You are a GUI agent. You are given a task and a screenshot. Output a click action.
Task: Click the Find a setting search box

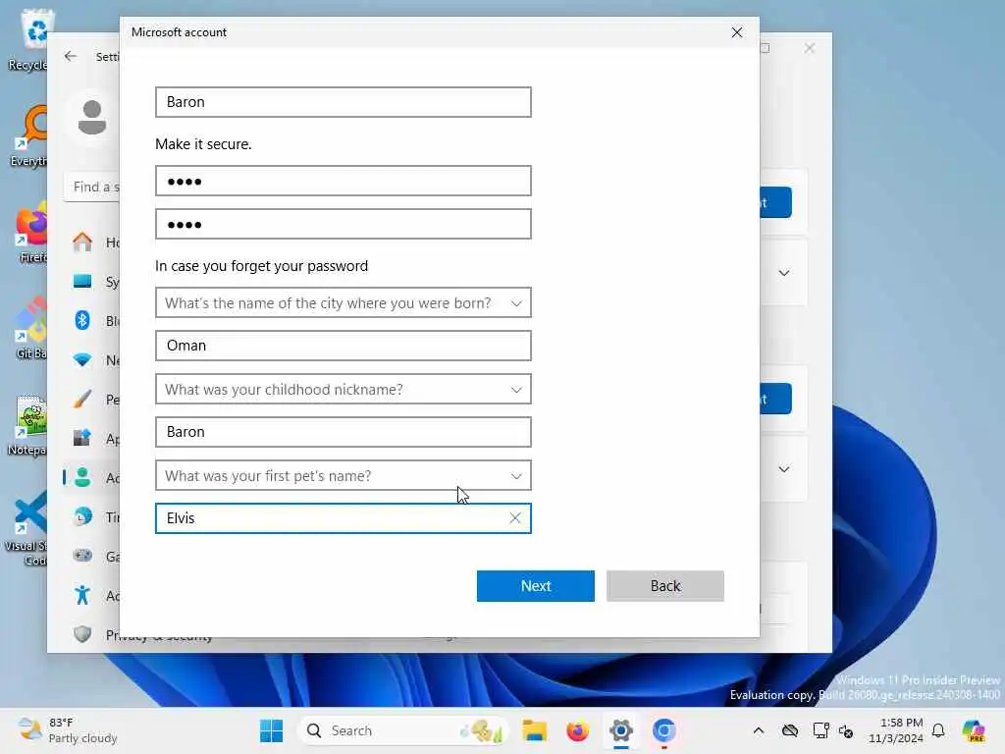[x=91, y=187]
